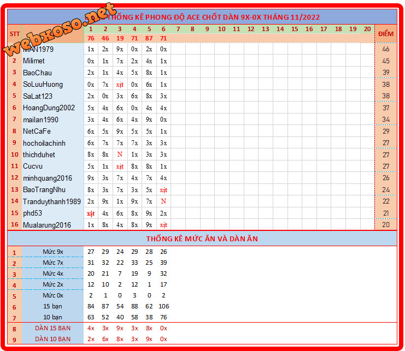Select player name Mualarung2016

47,225
